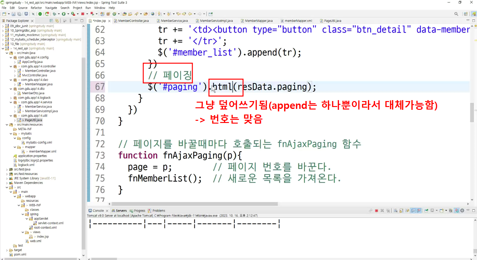Open the Debug button dropdown arrow

[58, 14]
